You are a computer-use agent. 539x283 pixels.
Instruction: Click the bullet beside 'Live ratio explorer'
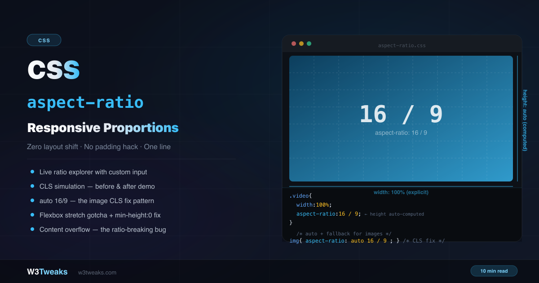point(32,172)
